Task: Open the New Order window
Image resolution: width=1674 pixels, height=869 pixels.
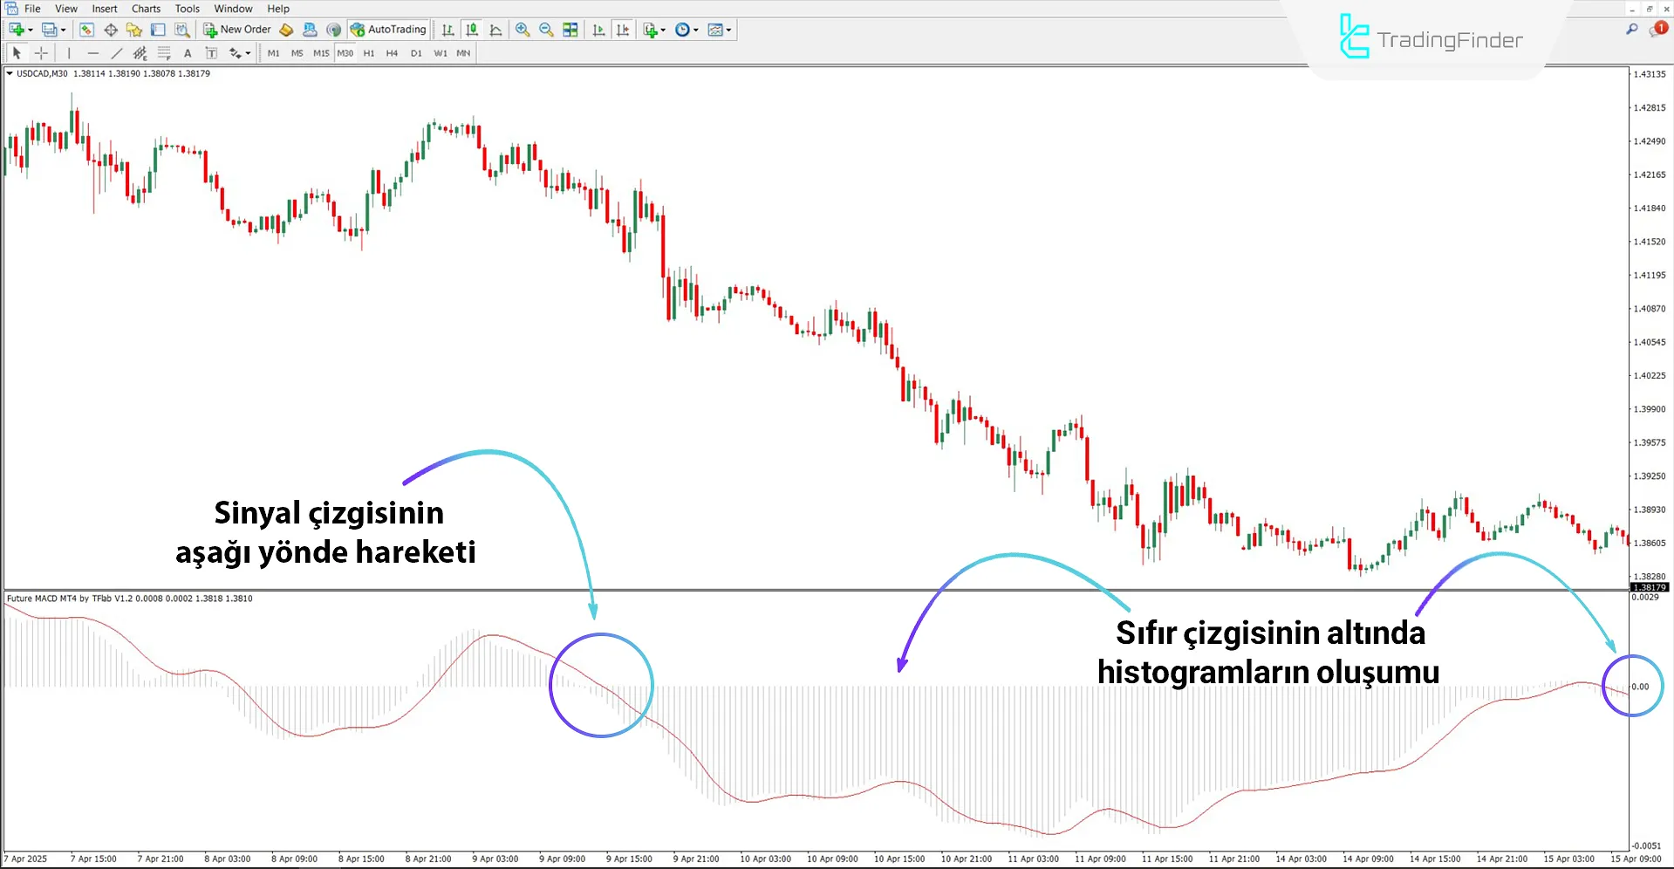Action: pos(236,29)
